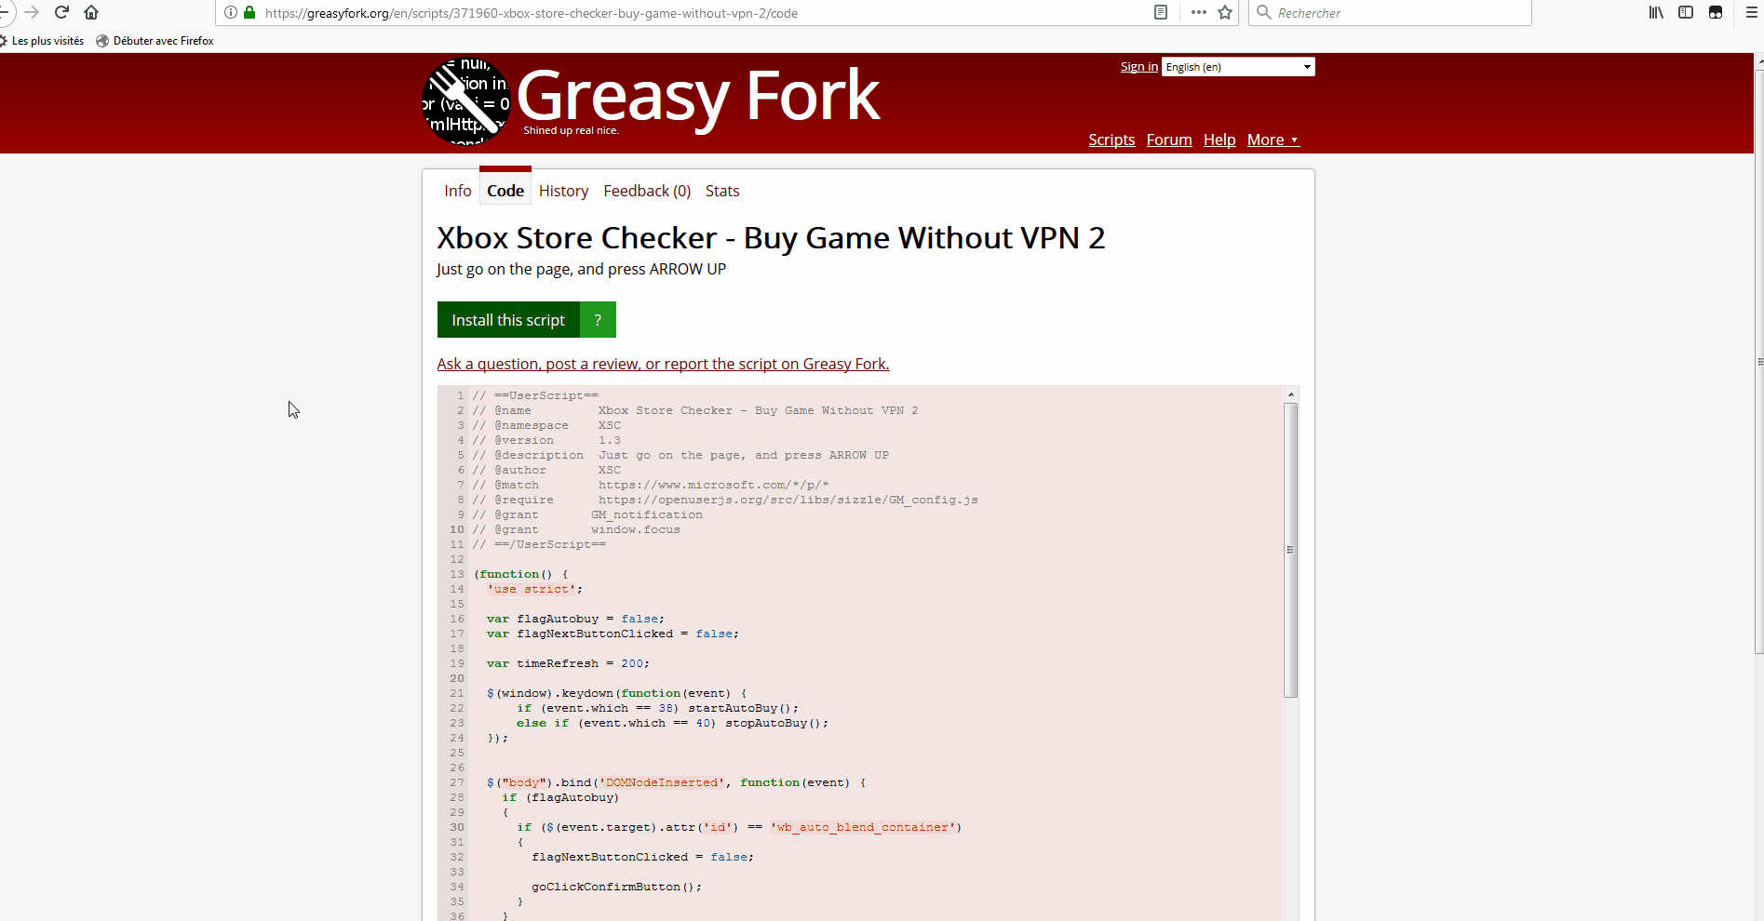Open the Stats tab

click(722, 191)
